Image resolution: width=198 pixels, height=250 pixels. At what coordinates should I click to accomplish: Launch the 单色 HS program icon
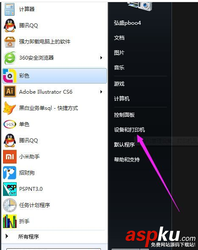click(10, 124)
